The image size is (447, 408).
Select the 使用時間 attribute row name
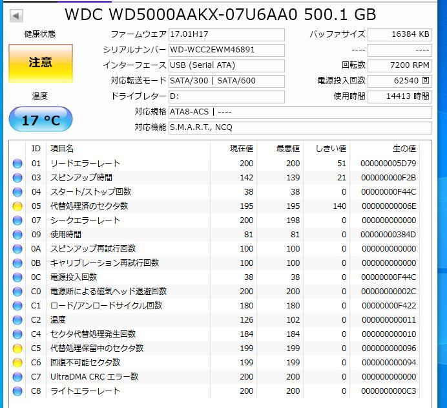pos(66,235)
